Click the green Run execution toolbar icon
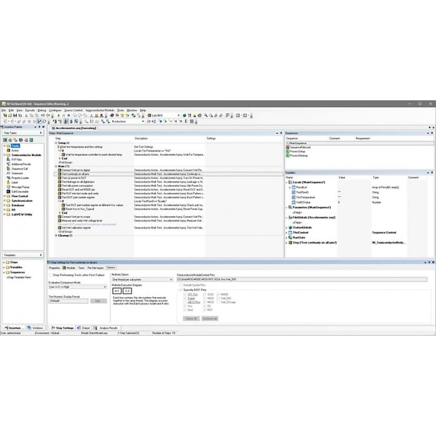Screen dimensions: 436x436 (x=59, y=115)
